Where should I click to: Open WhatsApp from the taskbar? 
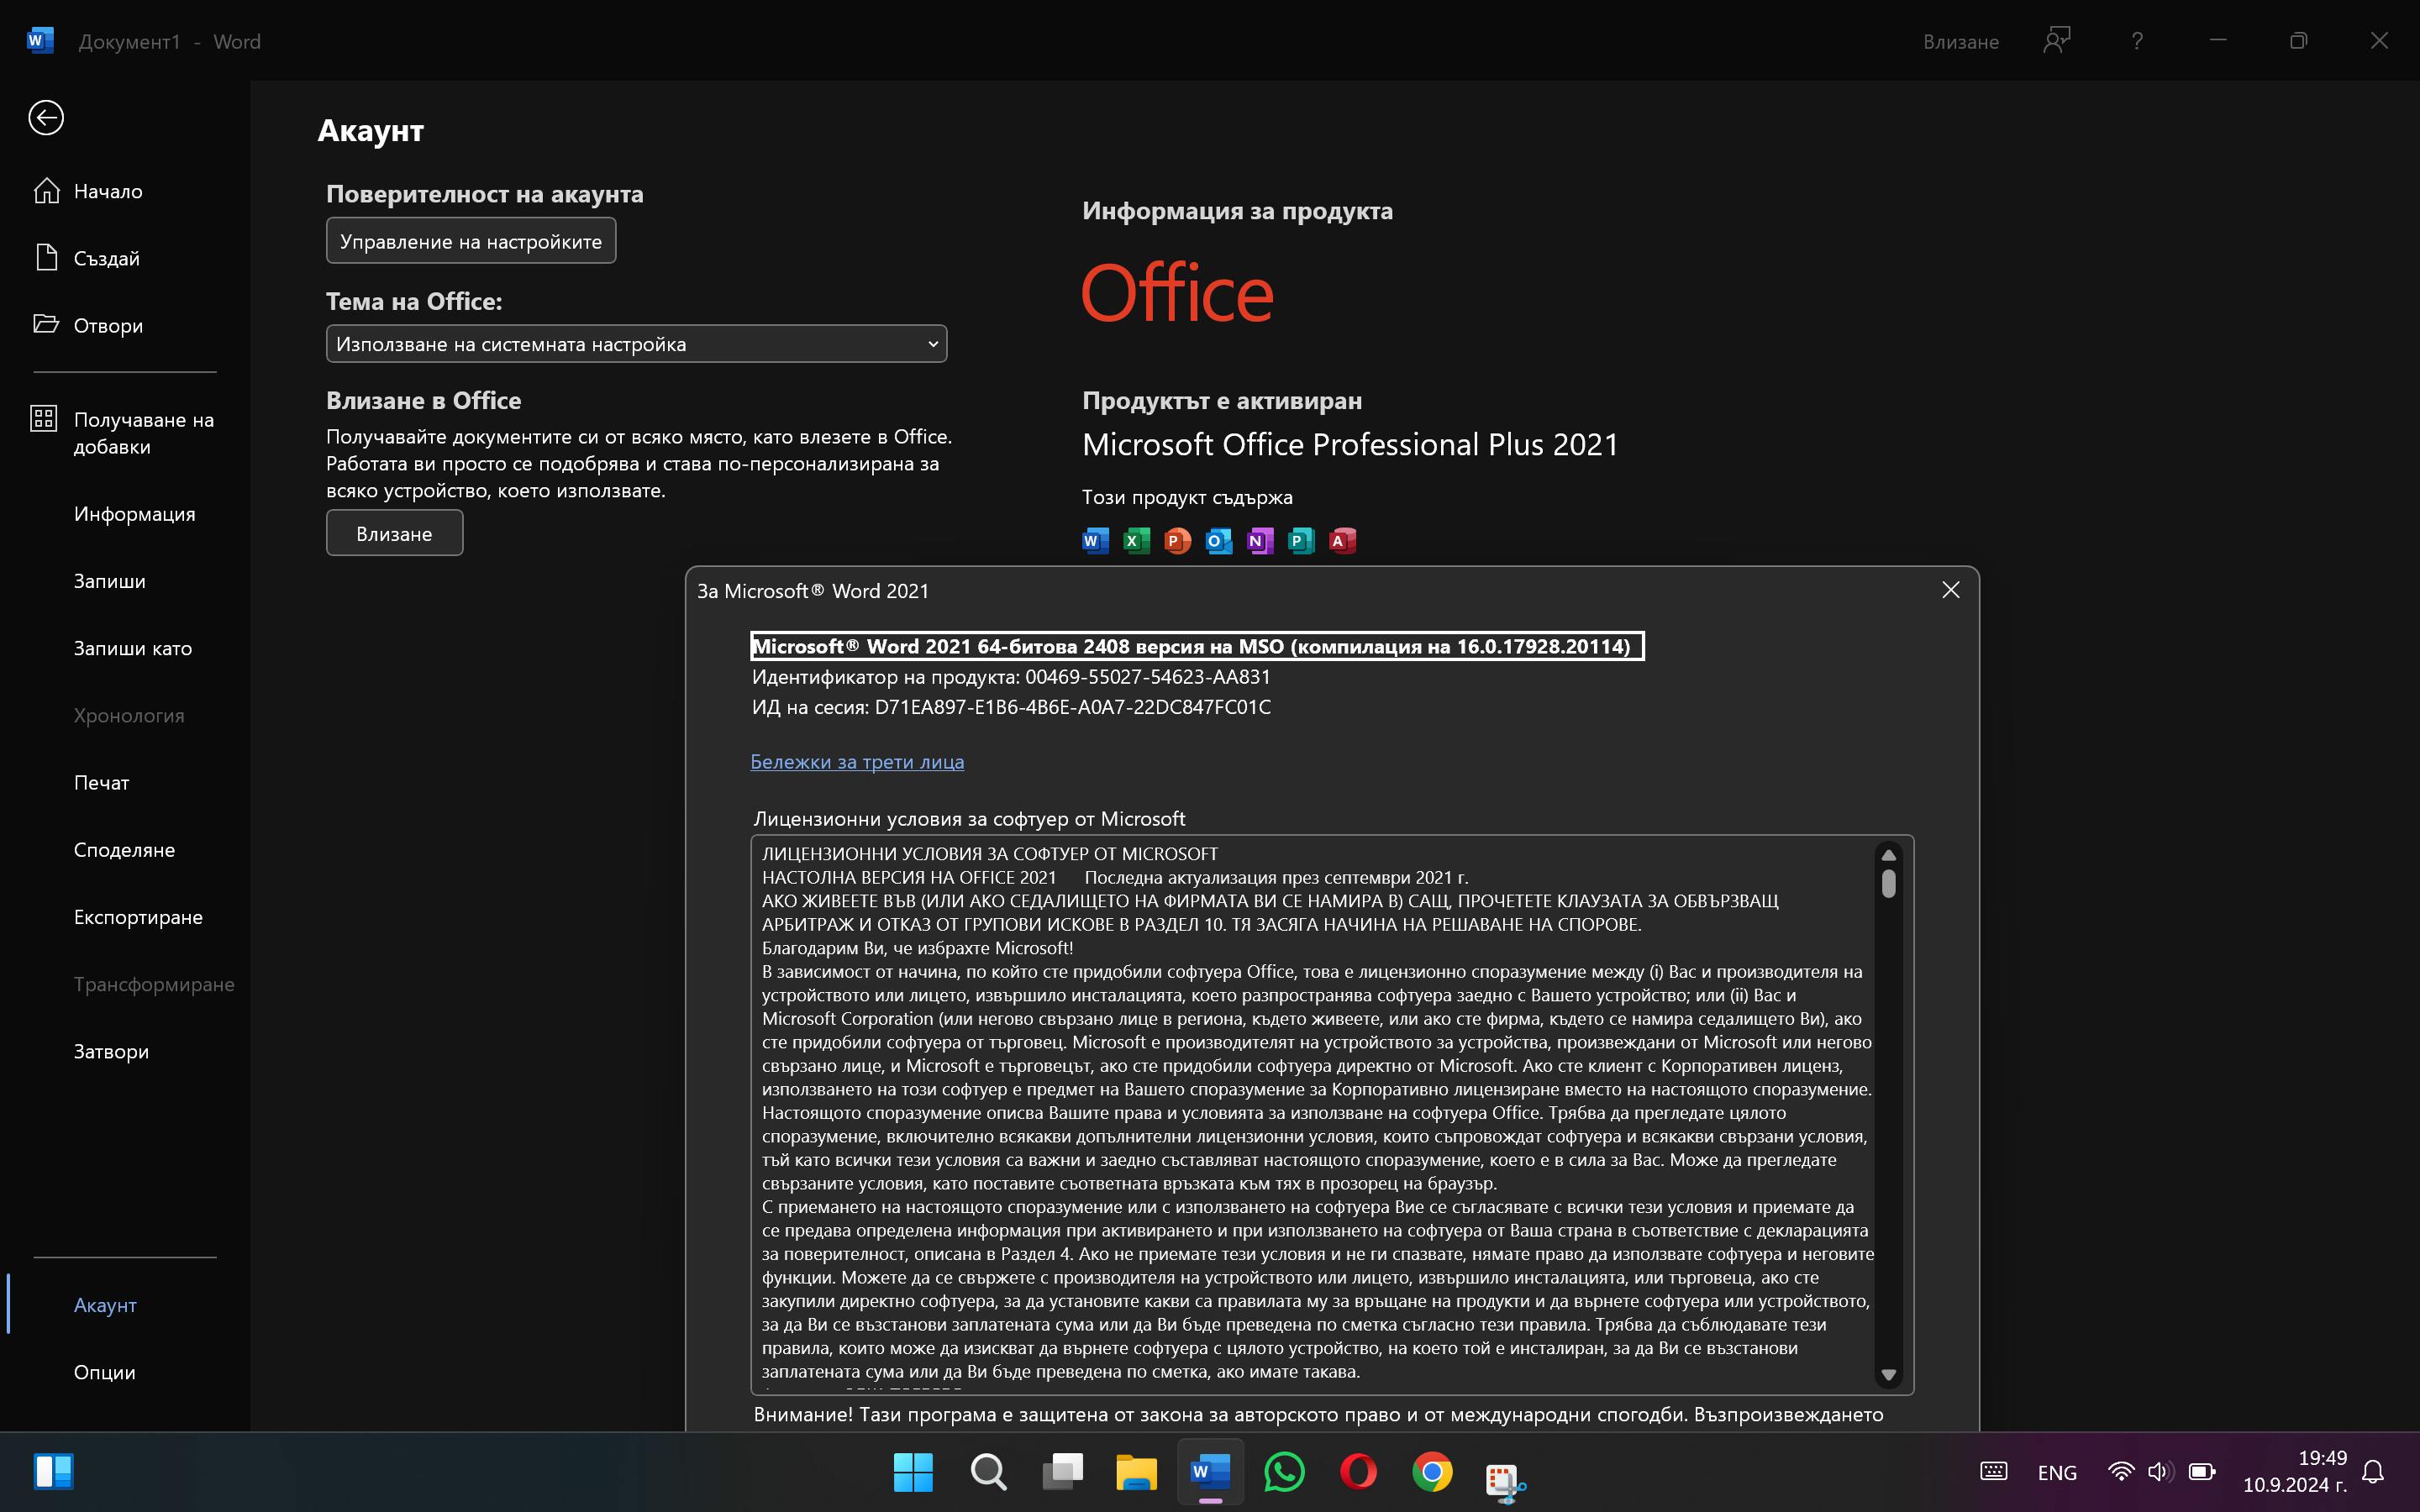(1284, 1472)
